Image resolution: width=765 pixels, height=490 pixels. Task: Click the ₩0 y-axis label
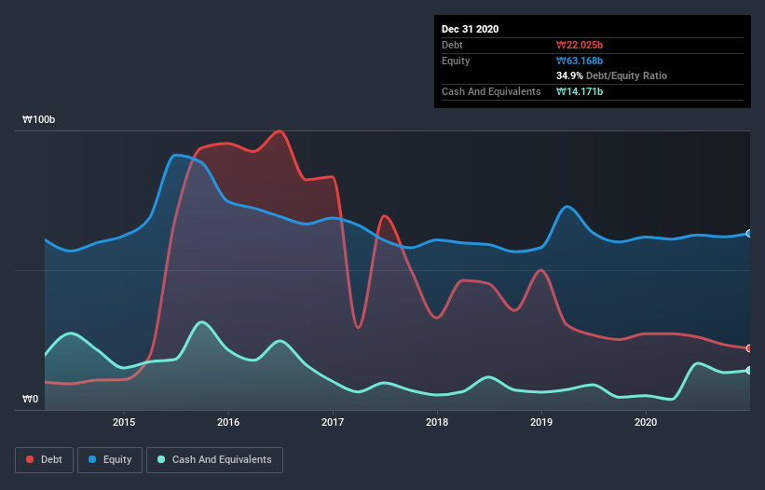(x=30, y=399)
